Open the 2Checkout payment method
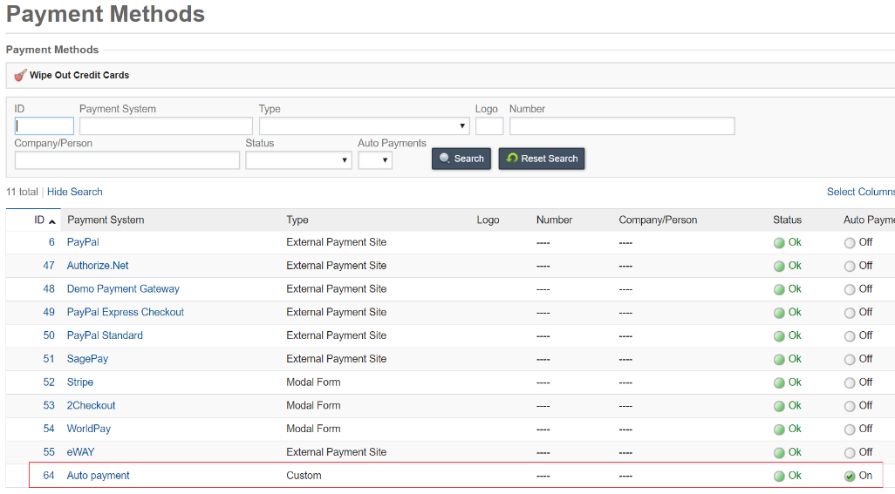This screenshot has width=895, height=494. pos(91,406)
